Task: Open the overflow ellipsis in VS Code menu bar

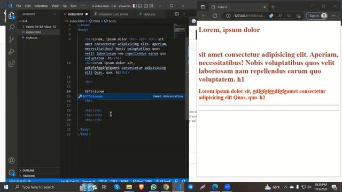Action: click(83, 6)
